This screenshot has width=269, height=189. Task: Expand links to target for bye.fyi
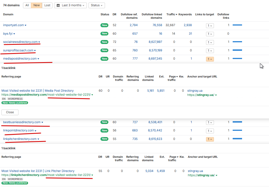[x=210, y=34]
